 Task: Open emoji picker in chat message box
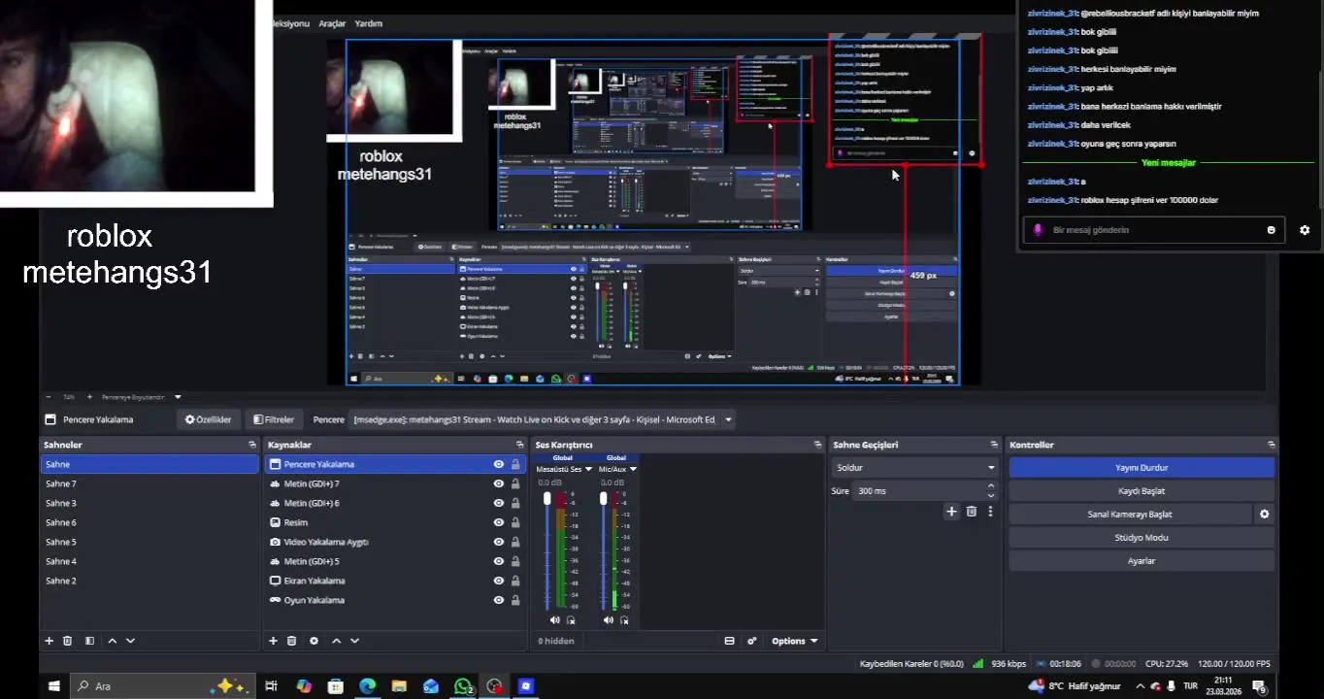tap(1271, 230)
